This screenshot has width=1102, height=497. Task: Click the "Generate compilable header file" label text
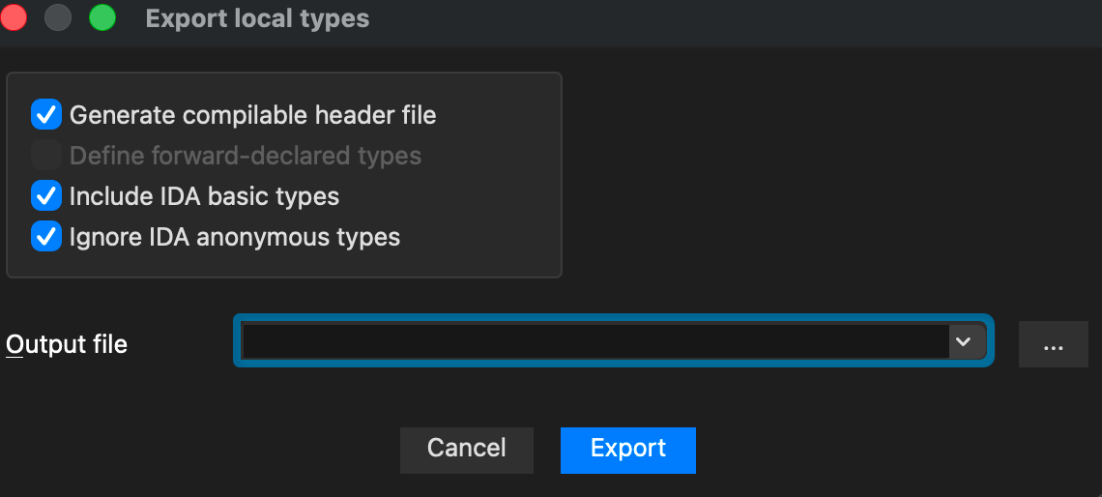point(252,115)
